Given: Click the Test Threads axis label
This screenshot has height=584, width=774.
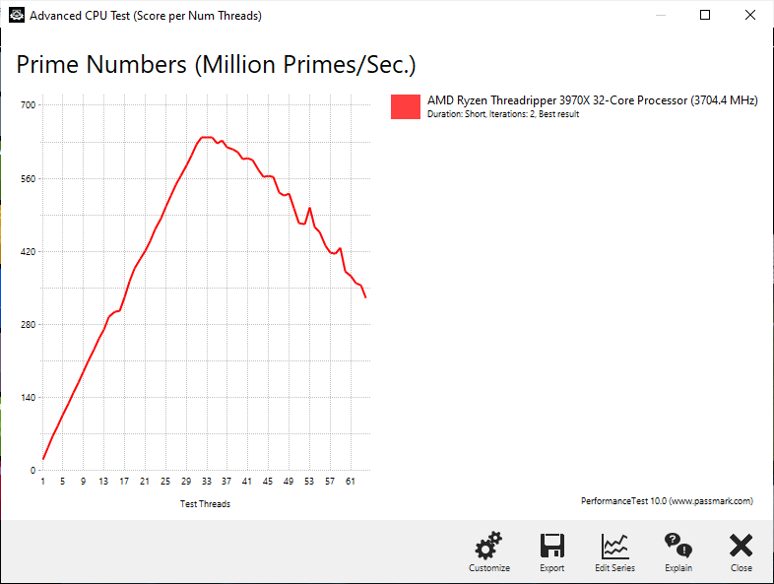Looking at the screenshot, I should pyautogui.click(x=205, y=504).
